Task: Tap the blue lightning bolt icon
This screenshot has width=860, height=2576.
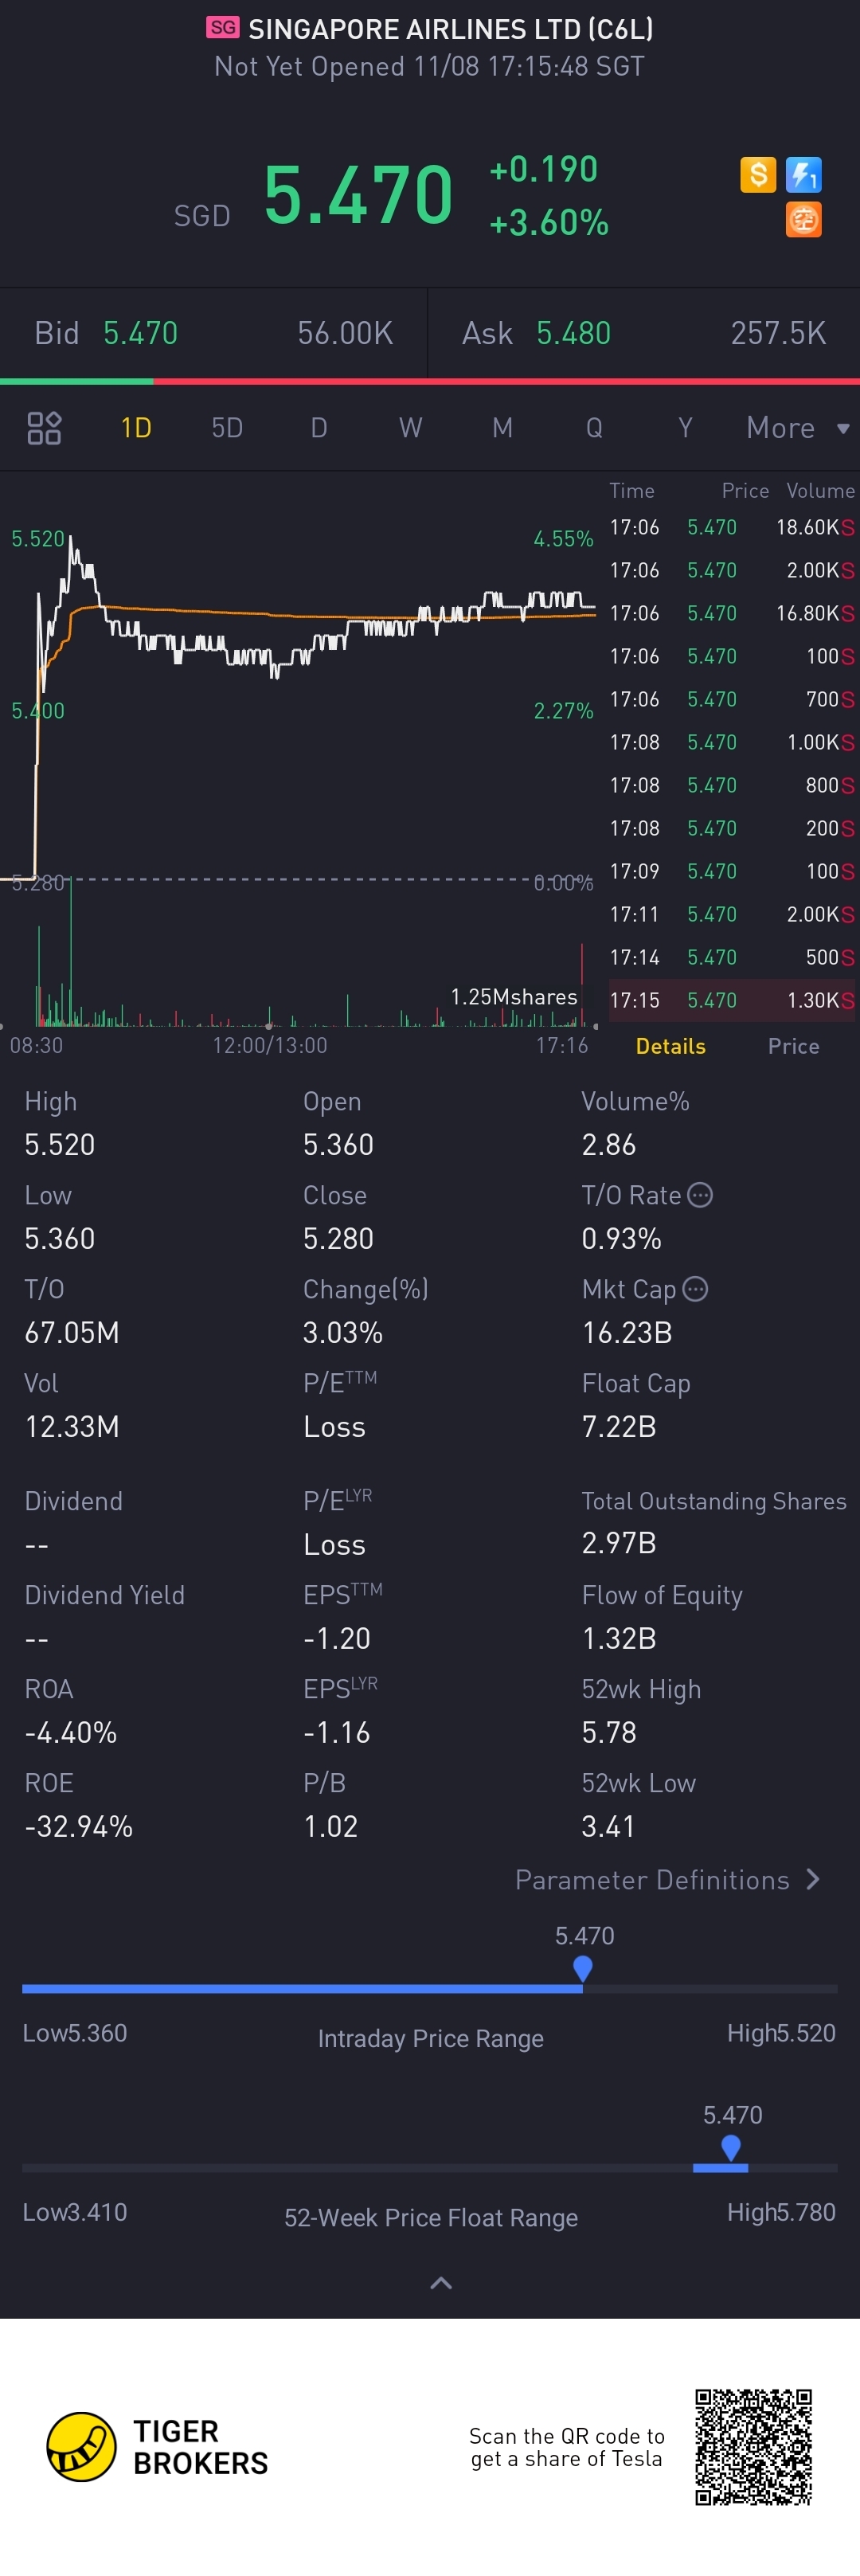Action: pyautogui.click(x=803, y=175)
